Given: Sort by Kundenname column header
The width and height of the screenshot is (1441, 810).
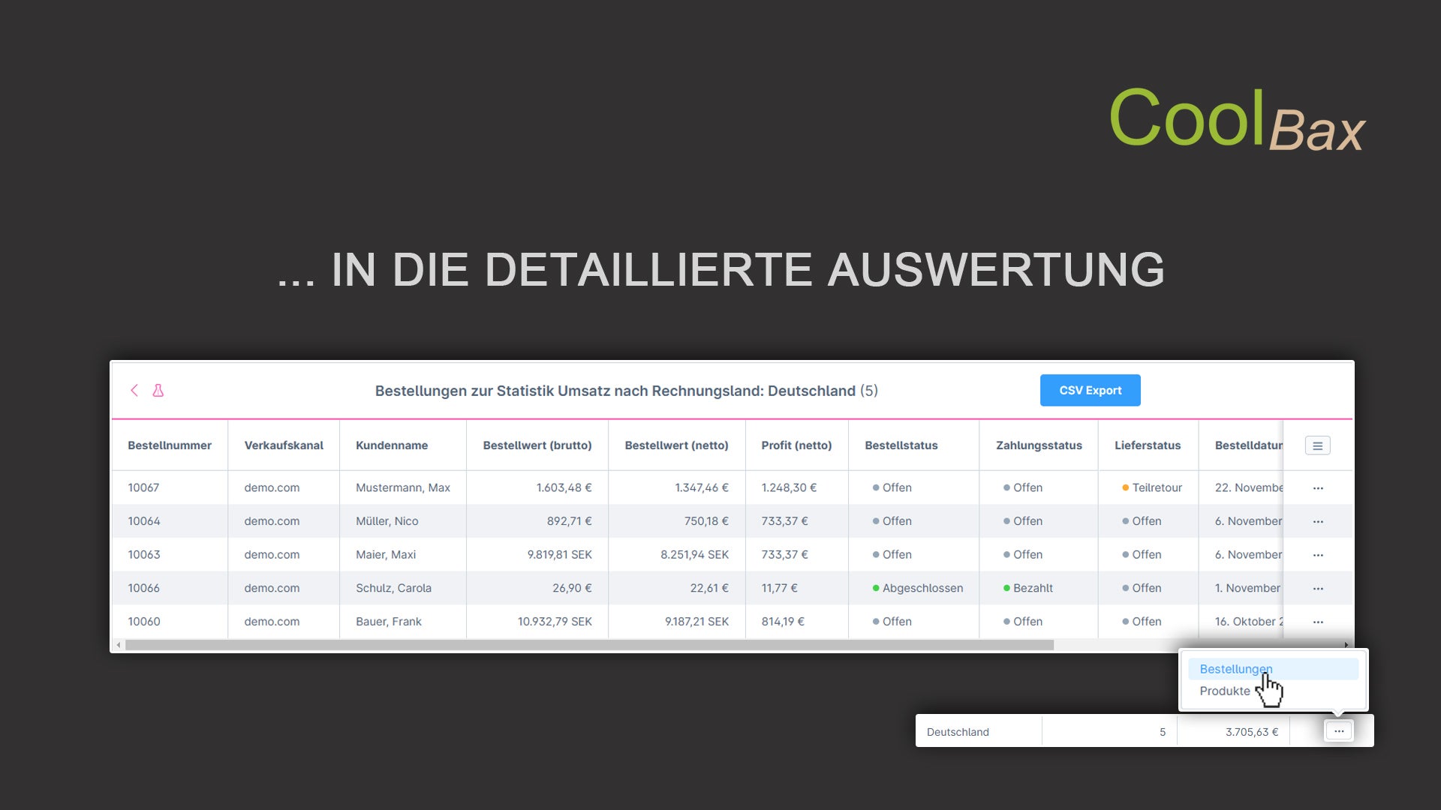Looking at the screenshot, I should click(392, 445).
